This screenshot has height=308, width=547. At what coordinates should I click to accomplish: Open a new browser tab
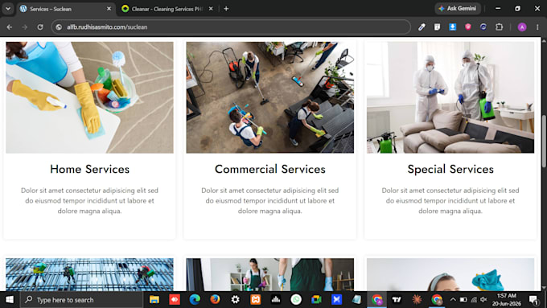226,9
